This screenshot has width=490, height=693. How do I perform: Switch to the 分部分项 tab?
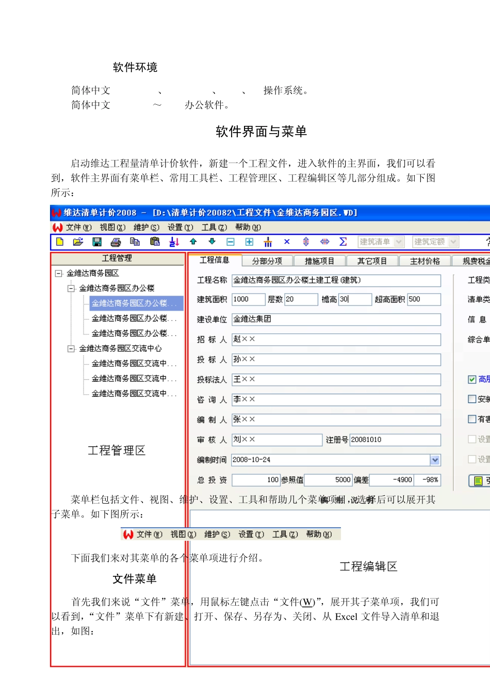click(267, 261)
